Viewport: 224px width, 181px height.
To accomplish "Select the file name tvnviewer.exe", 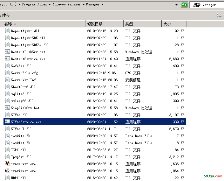I will tap(24, 171).
